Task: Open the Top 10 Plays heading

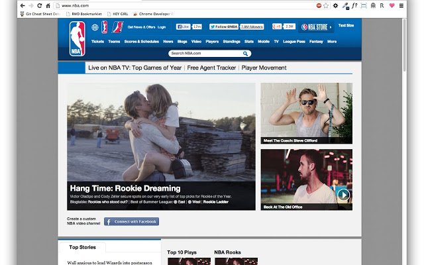Action: 182,252
